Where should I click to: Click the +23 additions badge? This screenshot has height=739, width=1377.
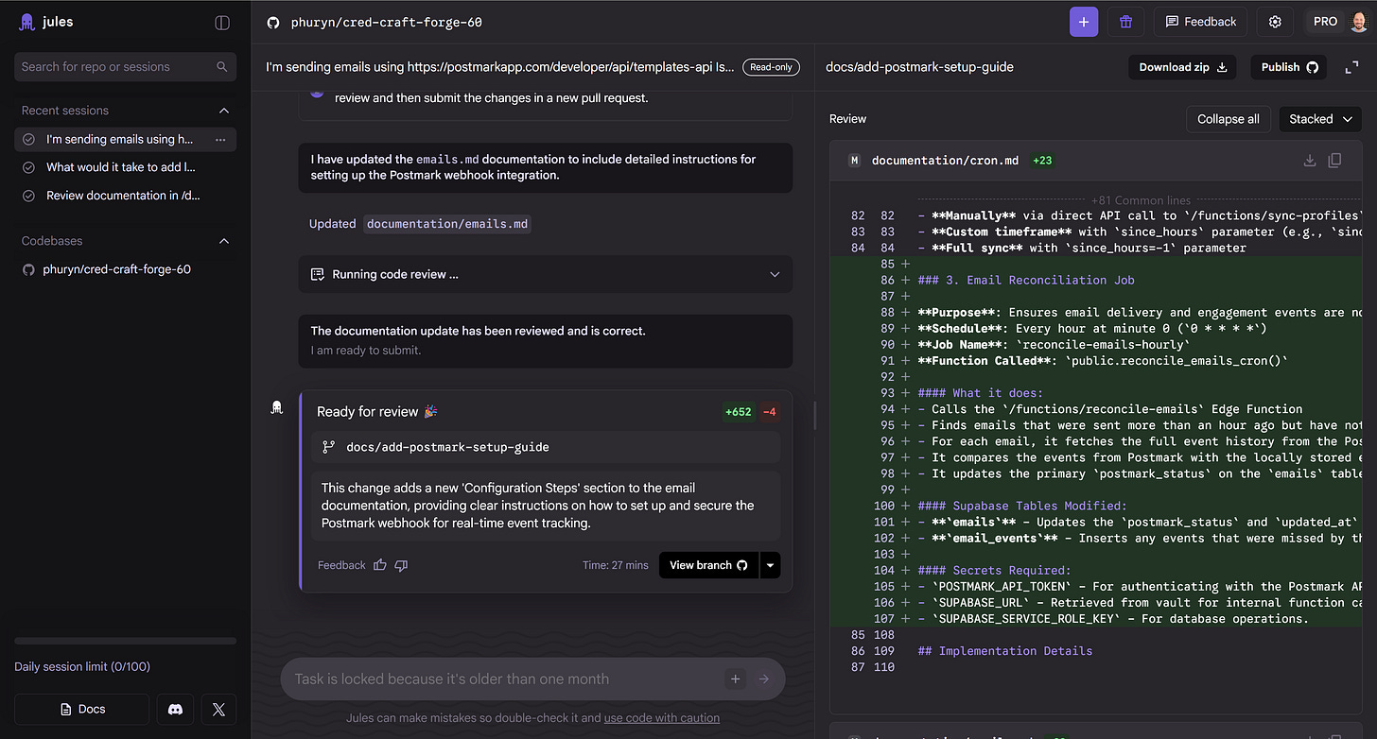[1042, 161]
